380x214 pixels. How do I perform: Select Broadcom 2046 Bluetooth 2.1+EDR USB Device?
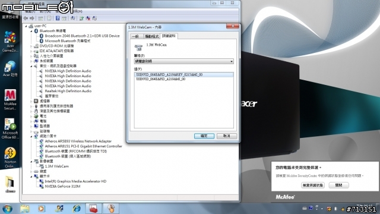coord(82,36)
